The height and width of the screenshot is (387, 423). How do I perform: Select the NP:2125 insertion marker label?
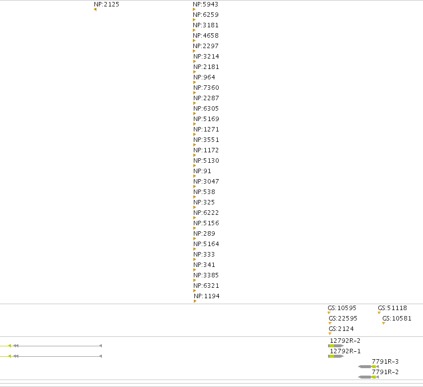[106, 4]
